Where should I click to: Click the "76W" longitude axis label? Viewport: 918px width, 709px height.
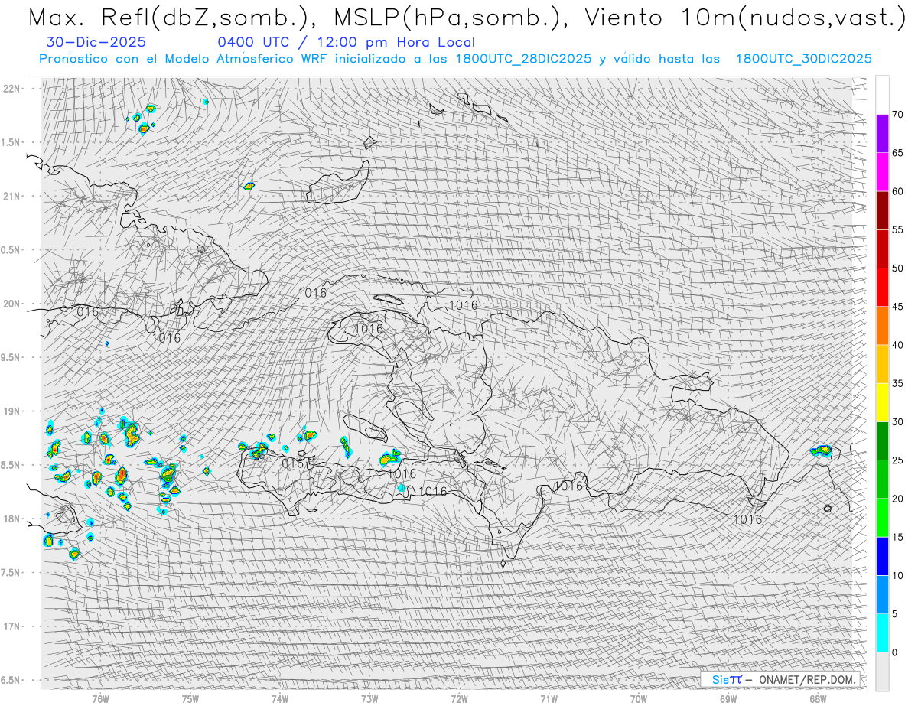100,698
